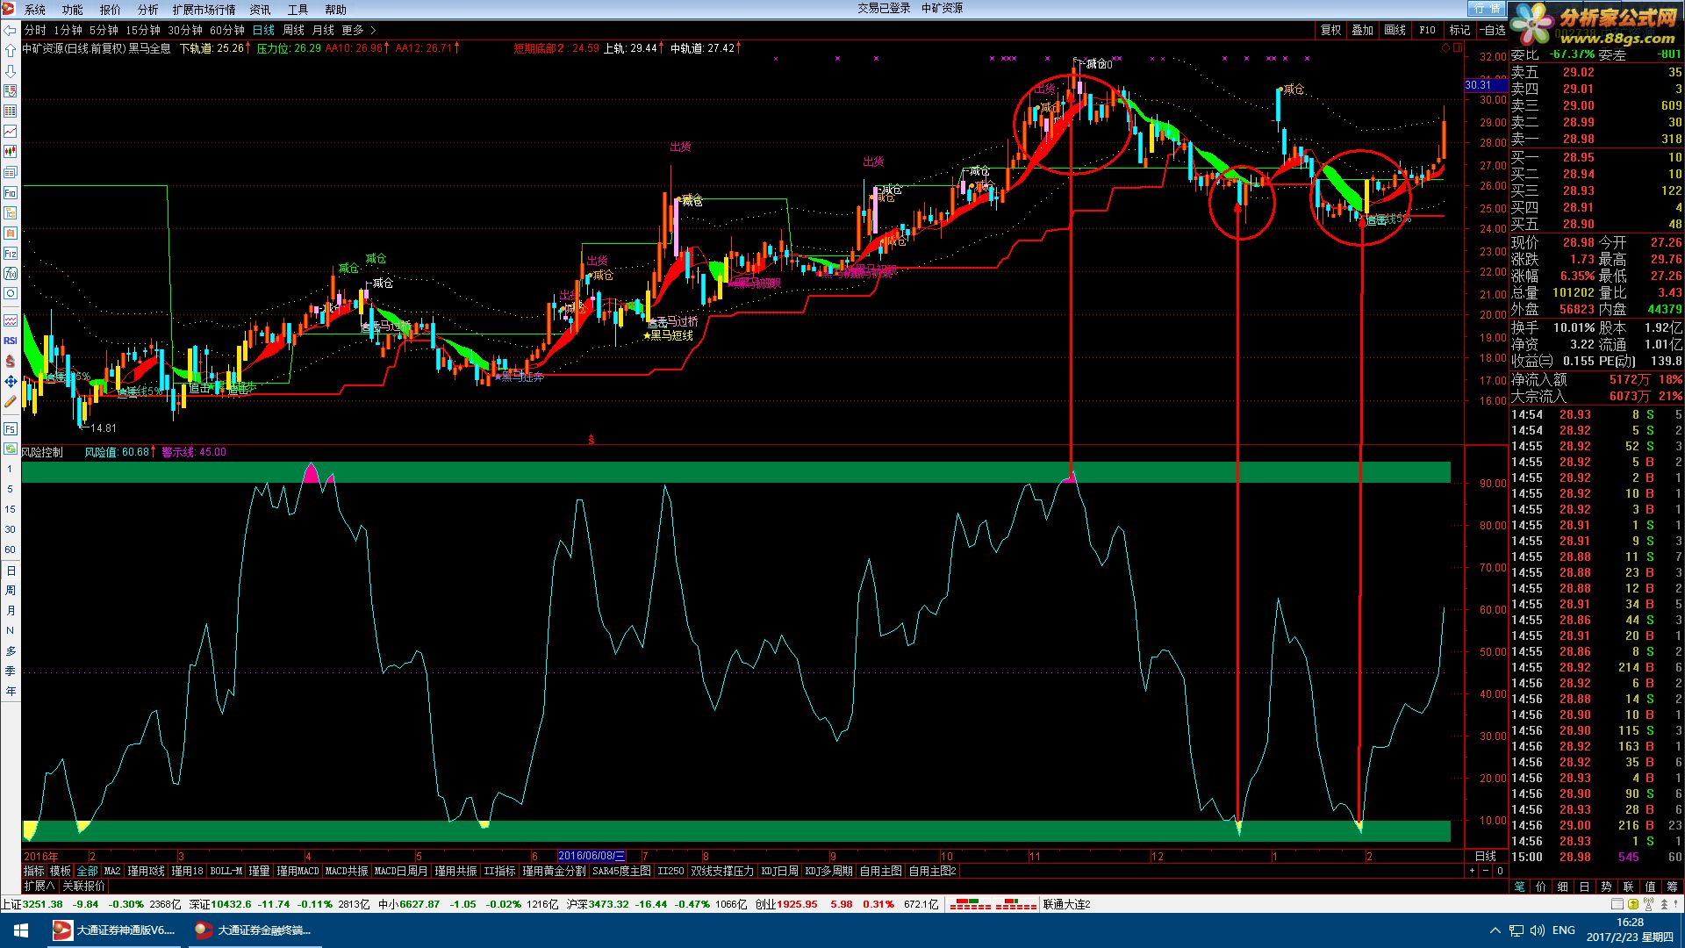Click the up arrow icon in left sidebar
1685x948 pixels.
[11, 51]
